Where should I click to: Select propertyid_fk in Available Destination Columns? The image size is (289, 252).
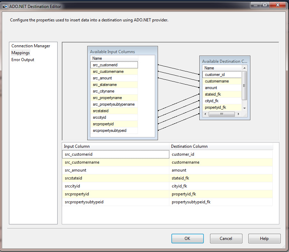coord(222,107)
